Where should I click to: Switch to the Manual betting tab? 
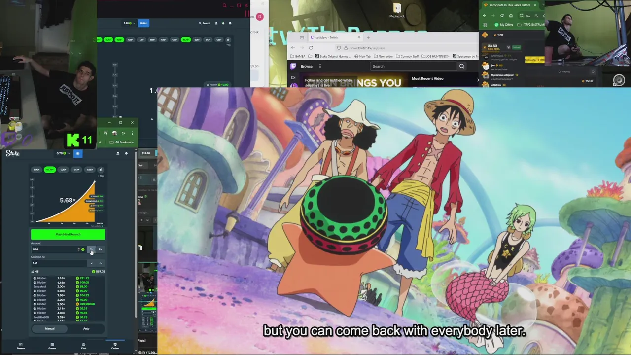(x=50, y=329)
